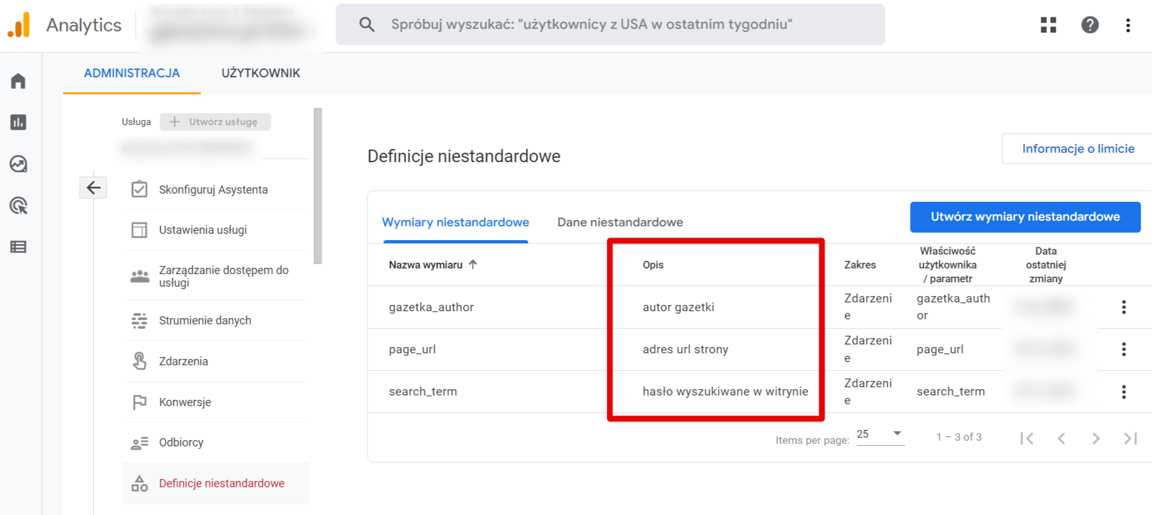Screen dimensions: 1152x515
Task: Click Informacje o limicie button
Action: [1078, 148]
